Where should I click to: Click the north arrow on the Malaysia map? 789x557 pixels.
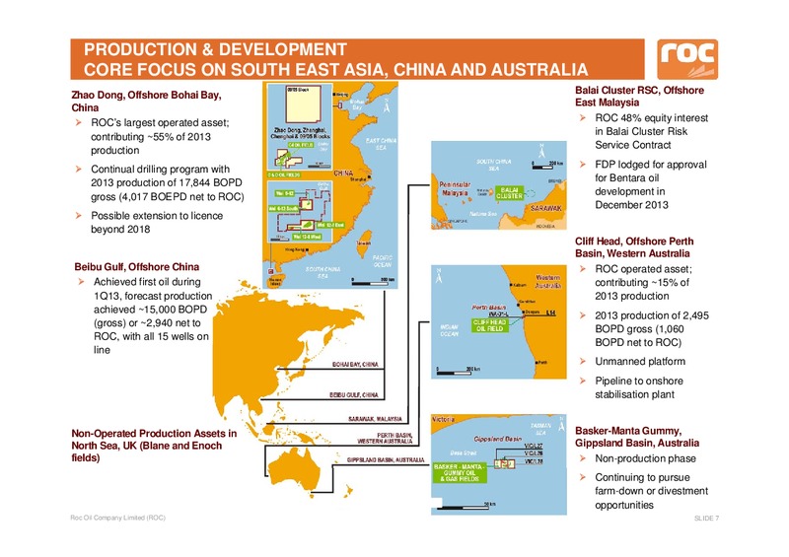tap(541, 151)
